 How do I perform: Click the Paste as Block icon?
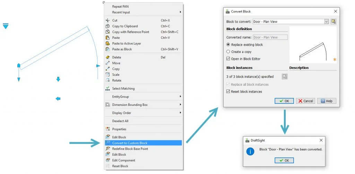[x=107, y=49]
